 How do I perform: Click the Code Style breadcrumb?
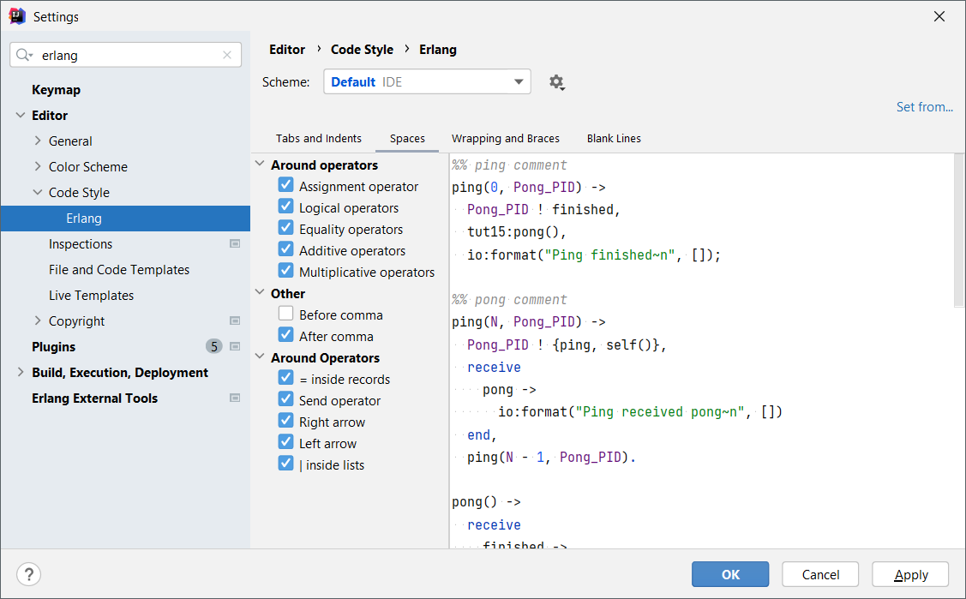pyautogui.click(x=362, y=49)
